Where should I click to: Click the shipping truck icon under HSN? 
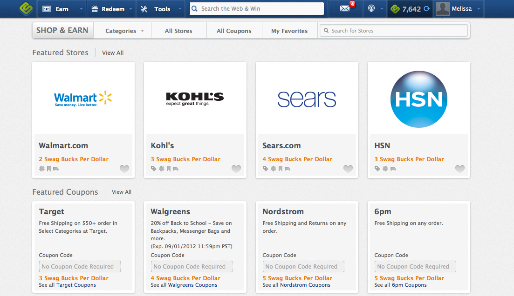(393, 169)
